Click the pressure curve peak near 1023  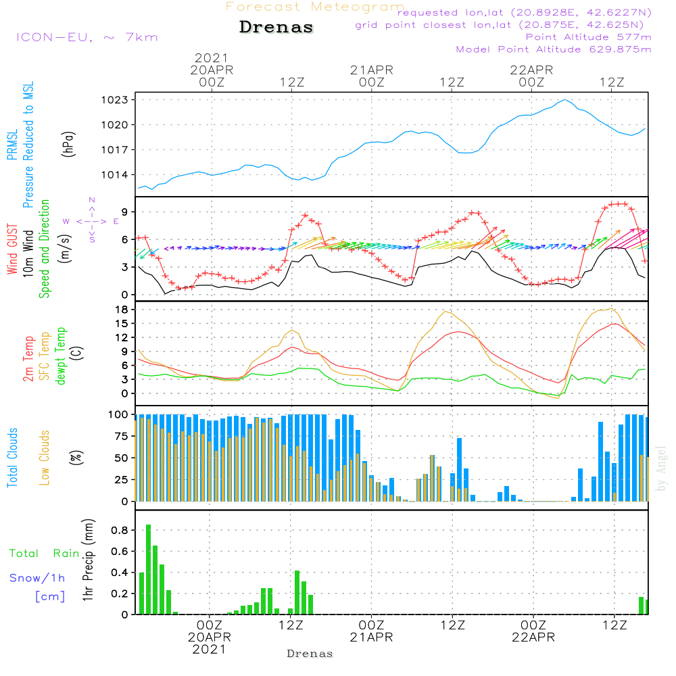click(x=564, y=100)
